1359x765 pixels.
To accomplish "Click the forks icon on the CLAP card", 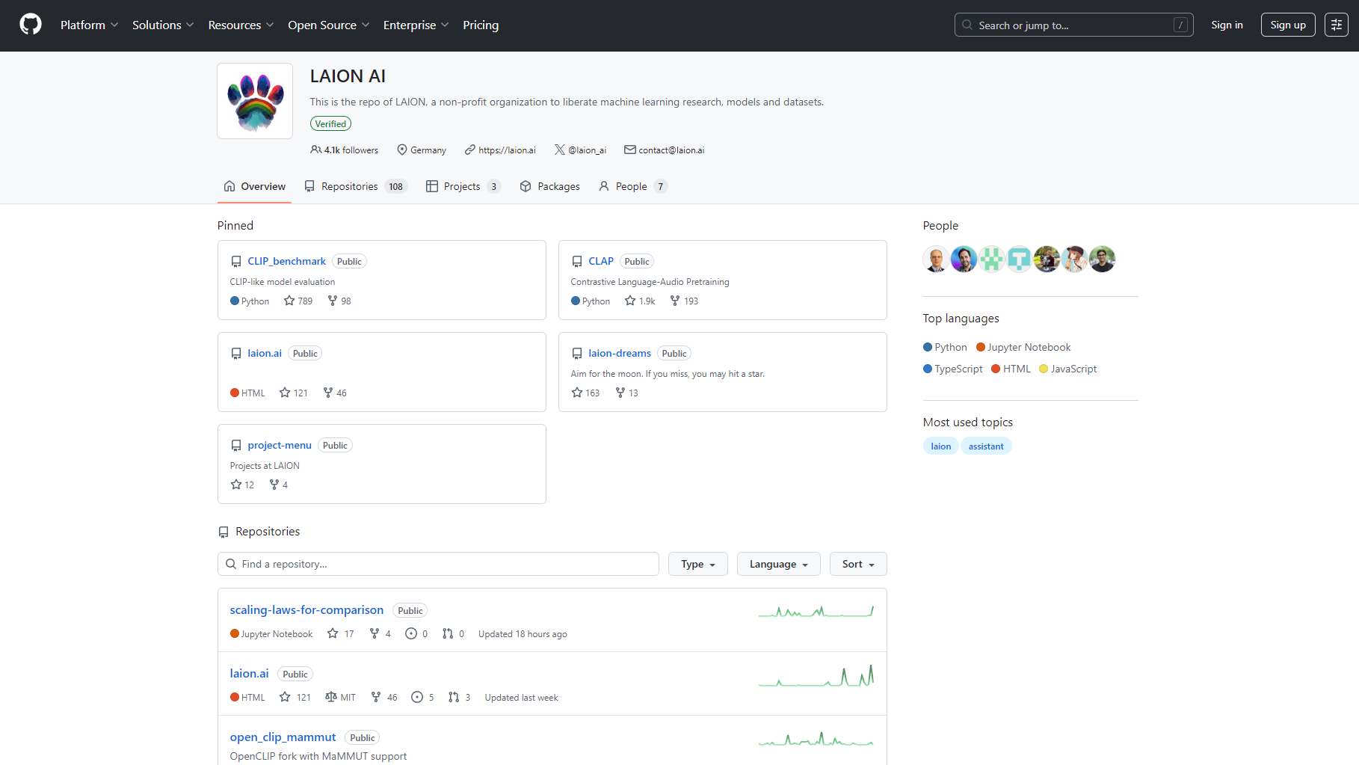I will [x=675, y=301].
